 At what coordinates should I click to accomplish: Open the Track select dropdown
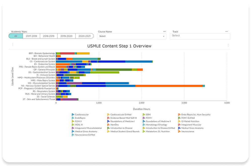(x=200, y=36)
